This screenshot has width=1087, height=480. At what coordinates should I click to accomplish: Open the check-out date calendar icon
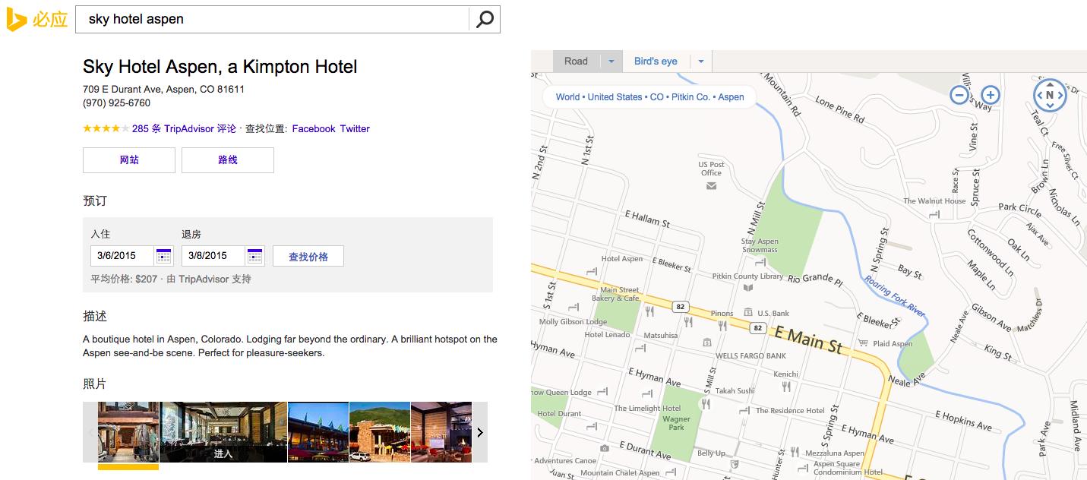[x=255, y=255]
